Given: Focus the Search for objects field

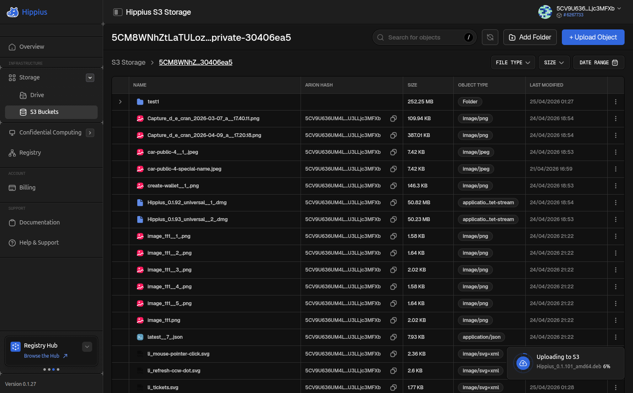Looking at the screenshot, I should point(424,37).
